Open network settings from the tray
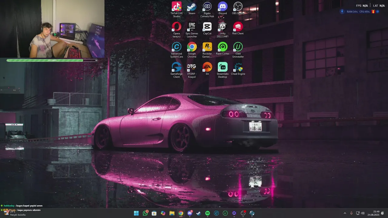Screen dimensions: 388x218 point(358,213)
